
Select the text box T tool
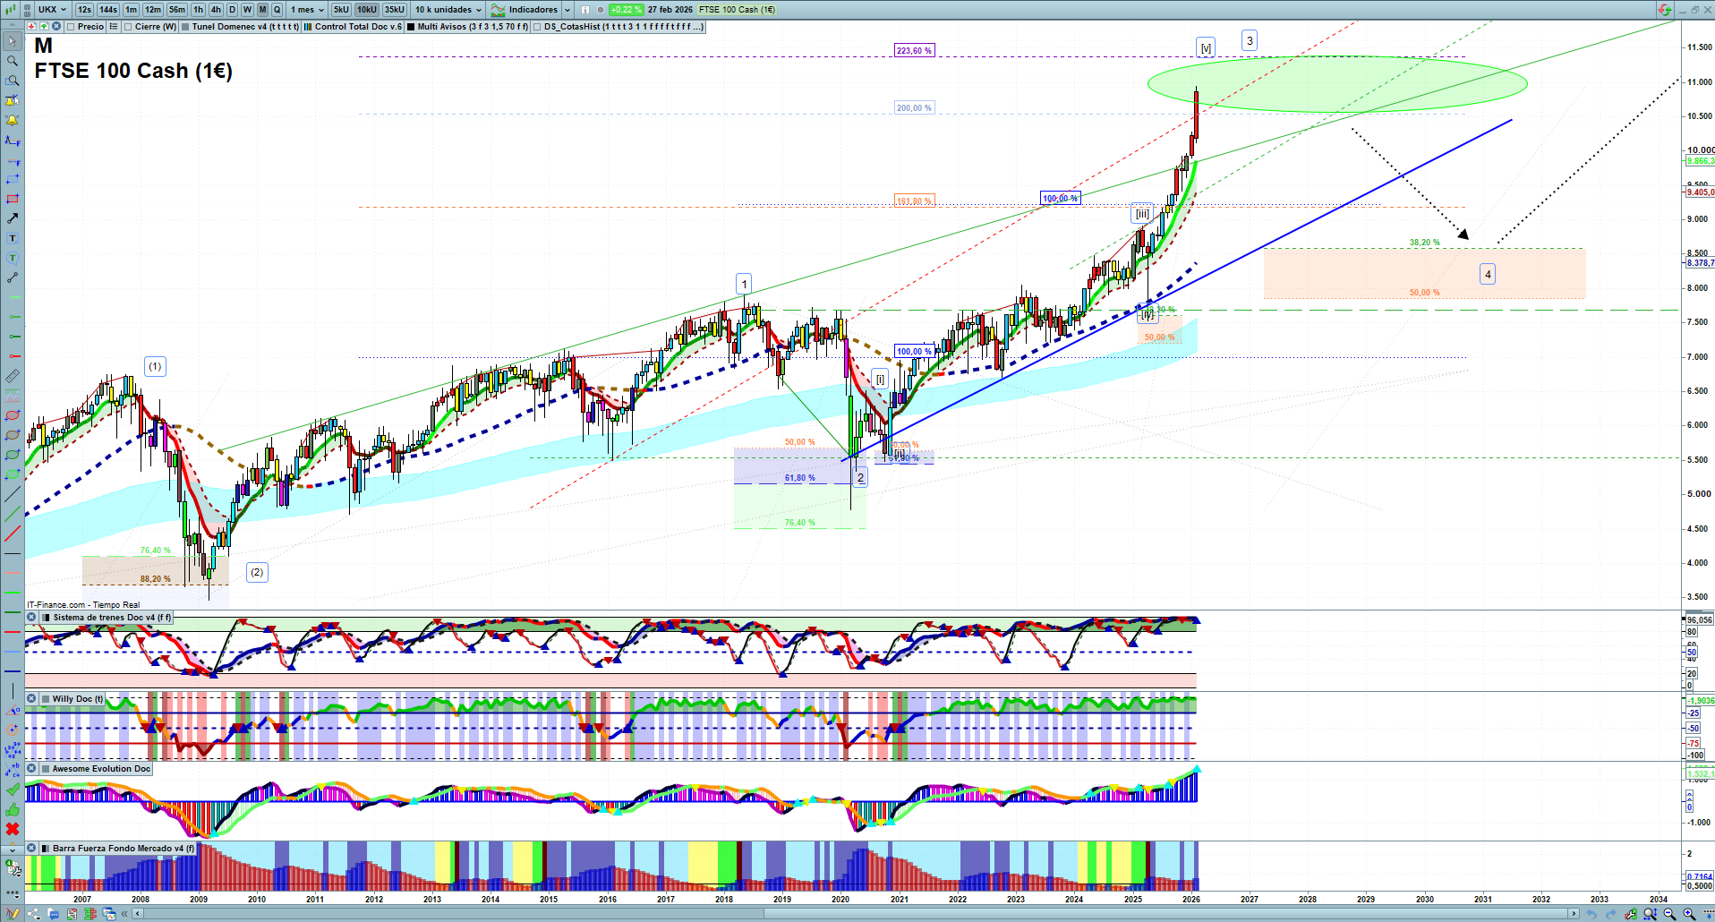(x=13, y=238)
